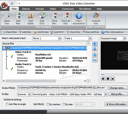Switch to the Formats tab

tap(40, 9)
